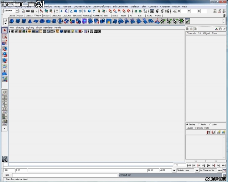Switch to single perspective view layout
Image resolution: width=228 pixels, height=182 pixels.
5,92
